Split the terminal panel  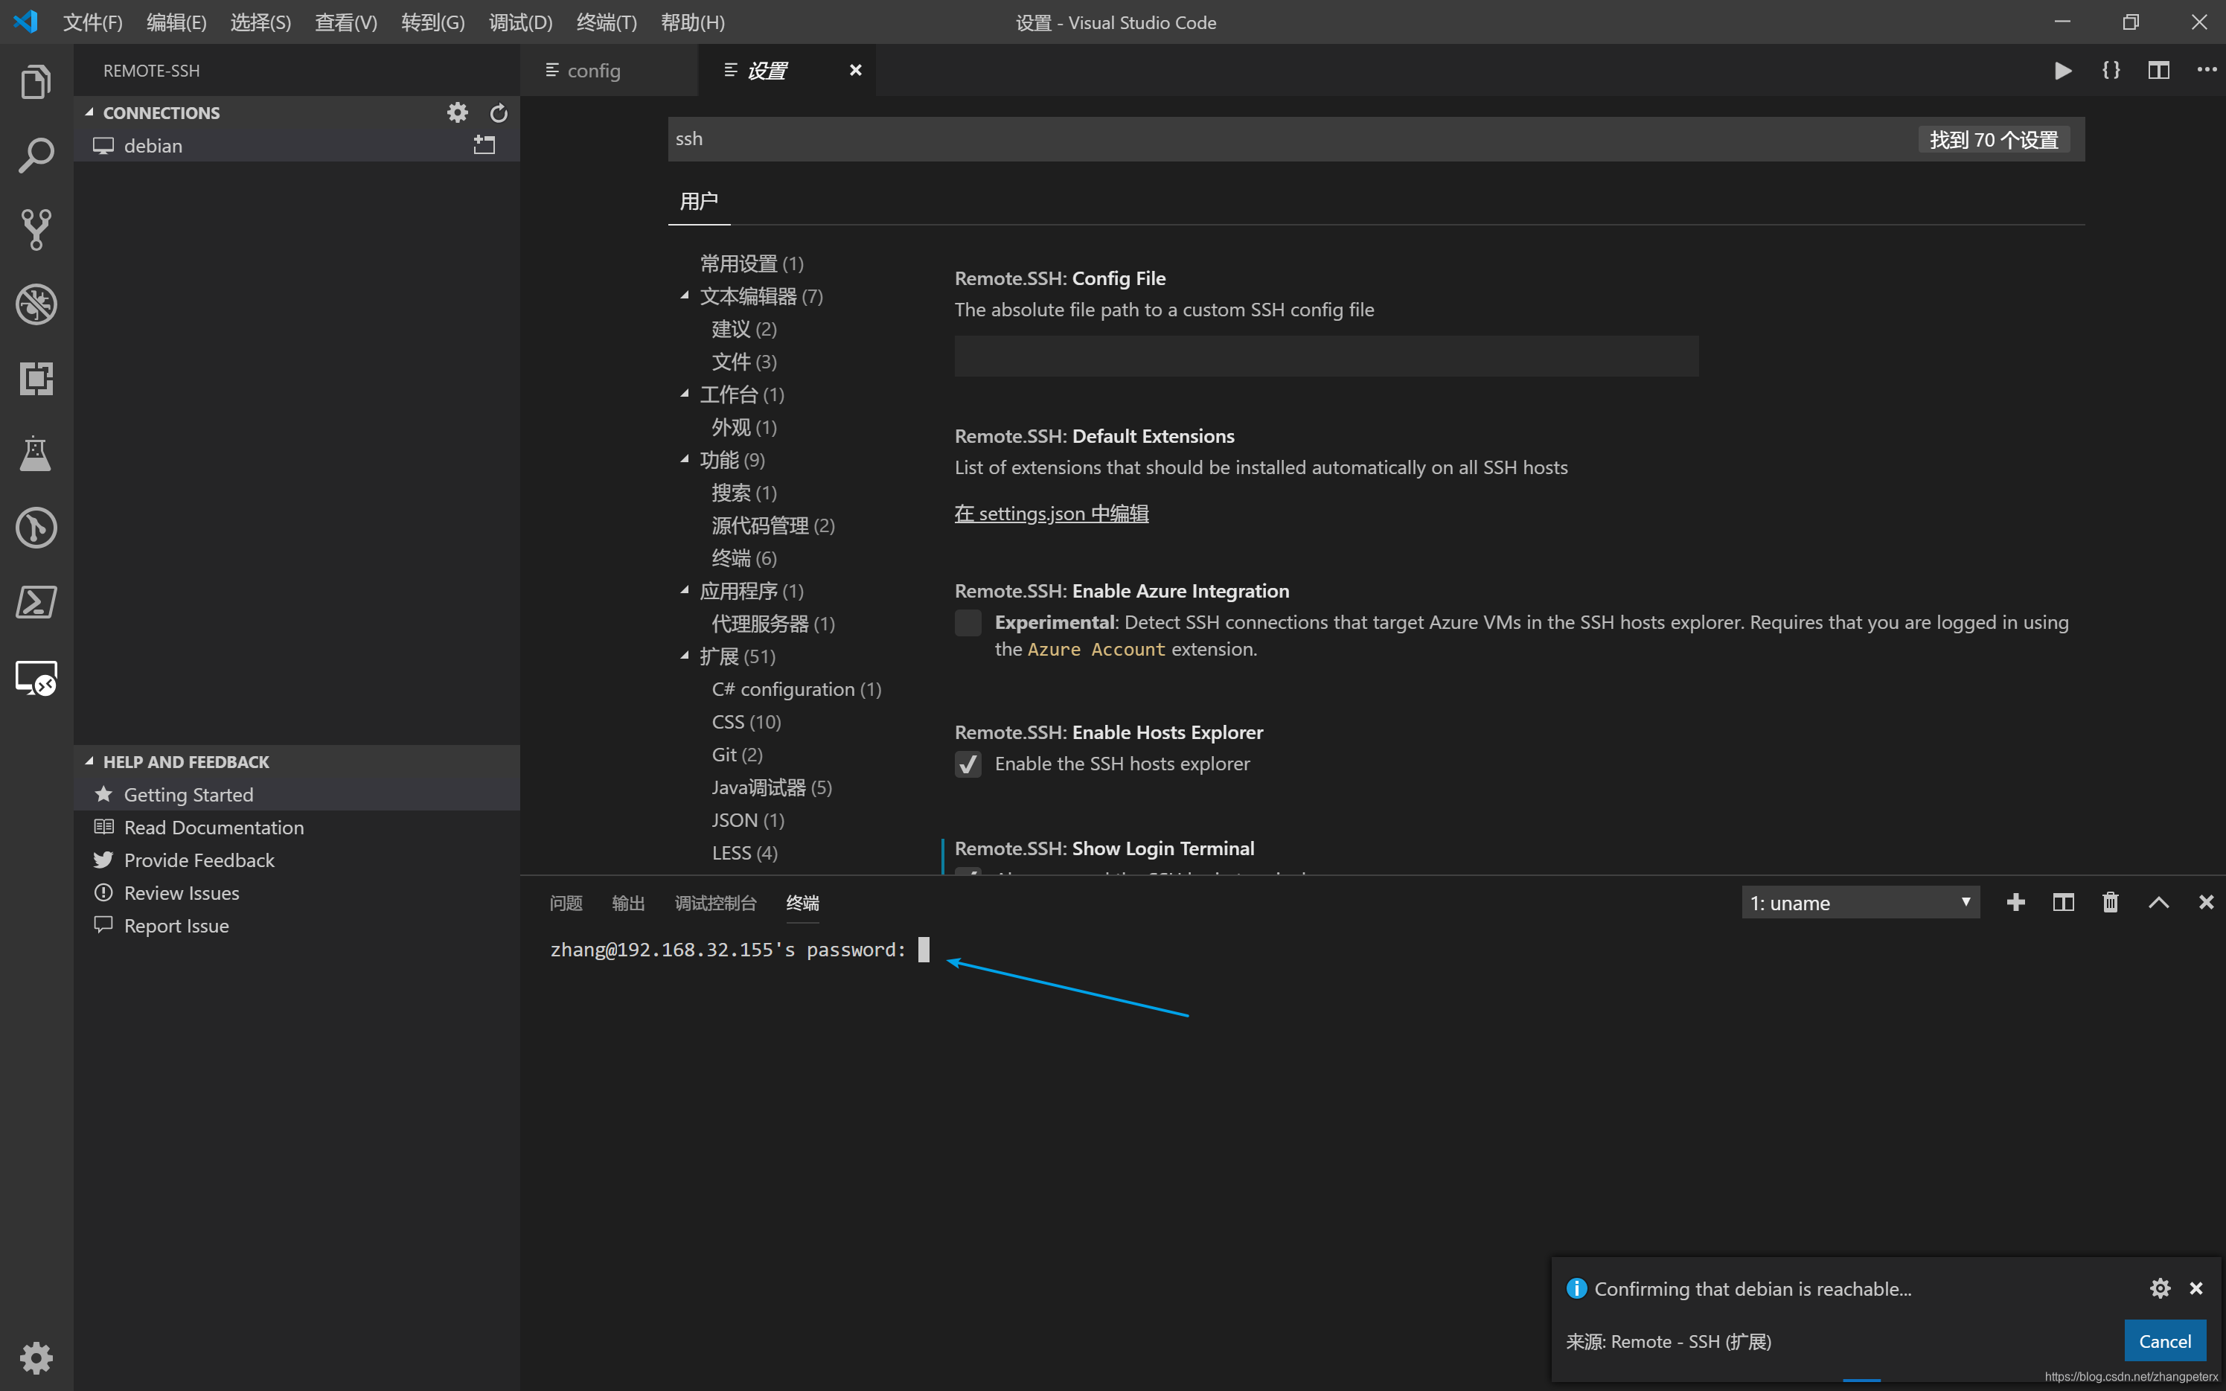[x=2063, y=903]
